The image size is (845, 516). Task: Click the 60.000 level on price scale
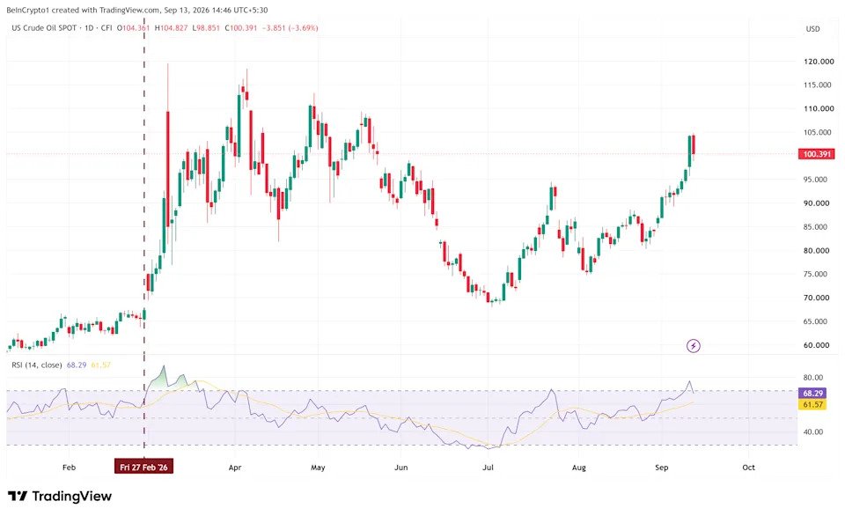[x=816, y=345]
